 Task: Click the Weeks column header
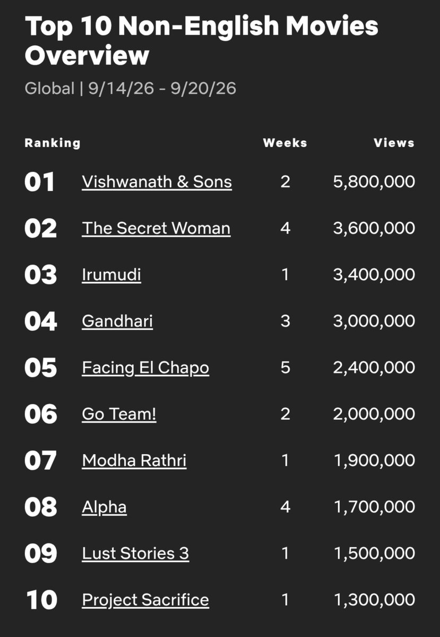(285, 143)
